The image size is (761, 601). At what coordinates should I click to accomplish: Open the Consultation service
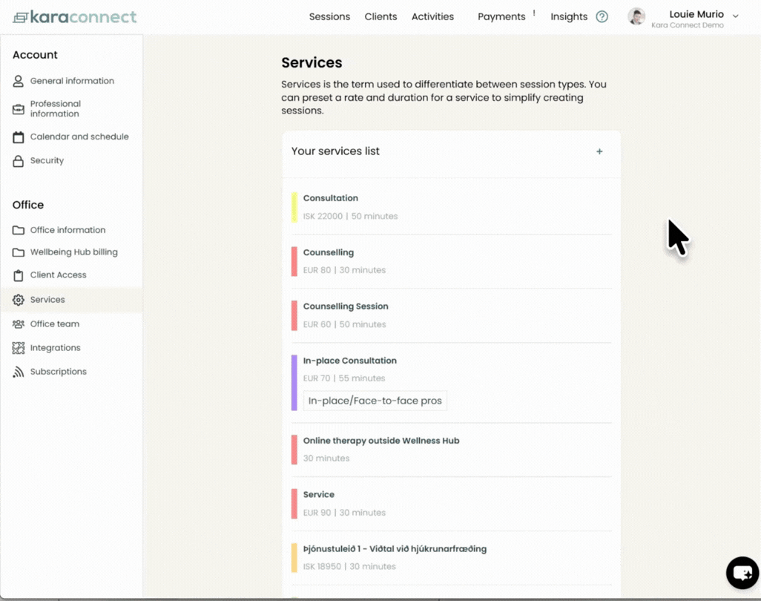point(452,207)
